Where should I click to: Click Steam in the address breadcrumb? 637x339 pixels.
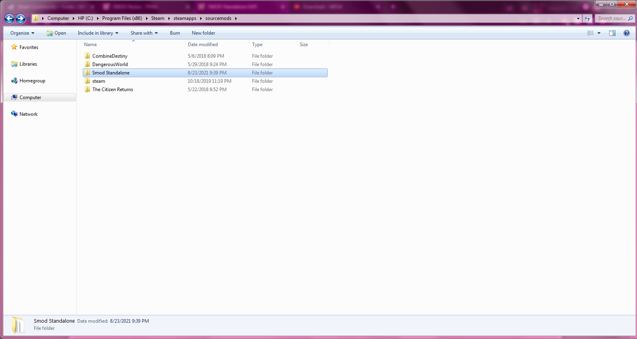(x=158, y=18)
